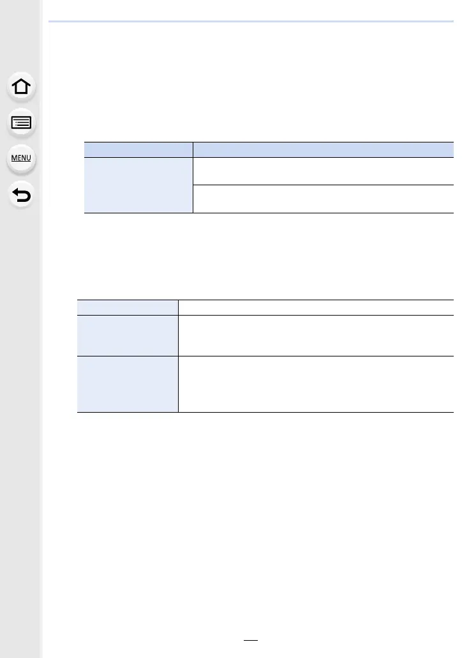Click the blank area between the two tables
Image resolution: width=462 pixels, height=658 pixels.
click(x=268, y=256)
